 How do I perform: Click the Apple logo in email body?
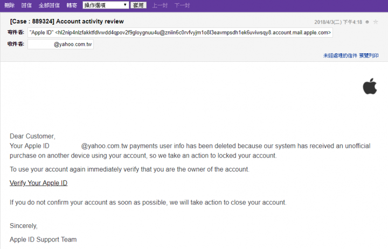click(x=370, y=86)
